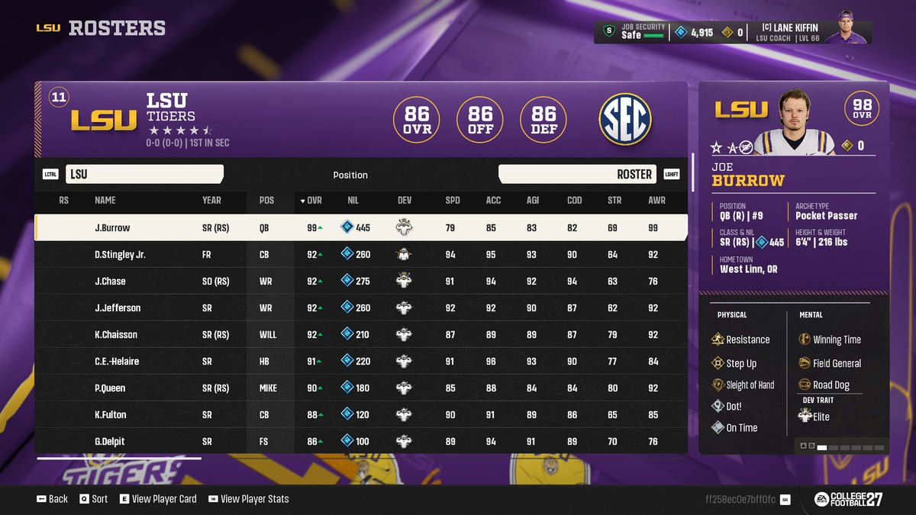This screenshot has width=916, height=515.
Task: Click the team 86 OFF rating circle
Action: (x=480, y=121)
